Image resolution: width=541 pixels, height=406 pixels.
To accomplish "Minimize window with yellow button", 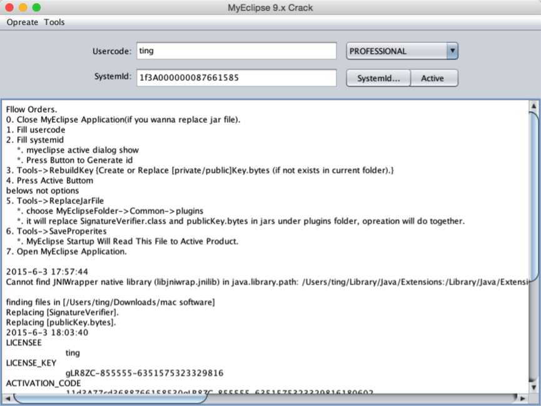I will click(x=23, y=8).
